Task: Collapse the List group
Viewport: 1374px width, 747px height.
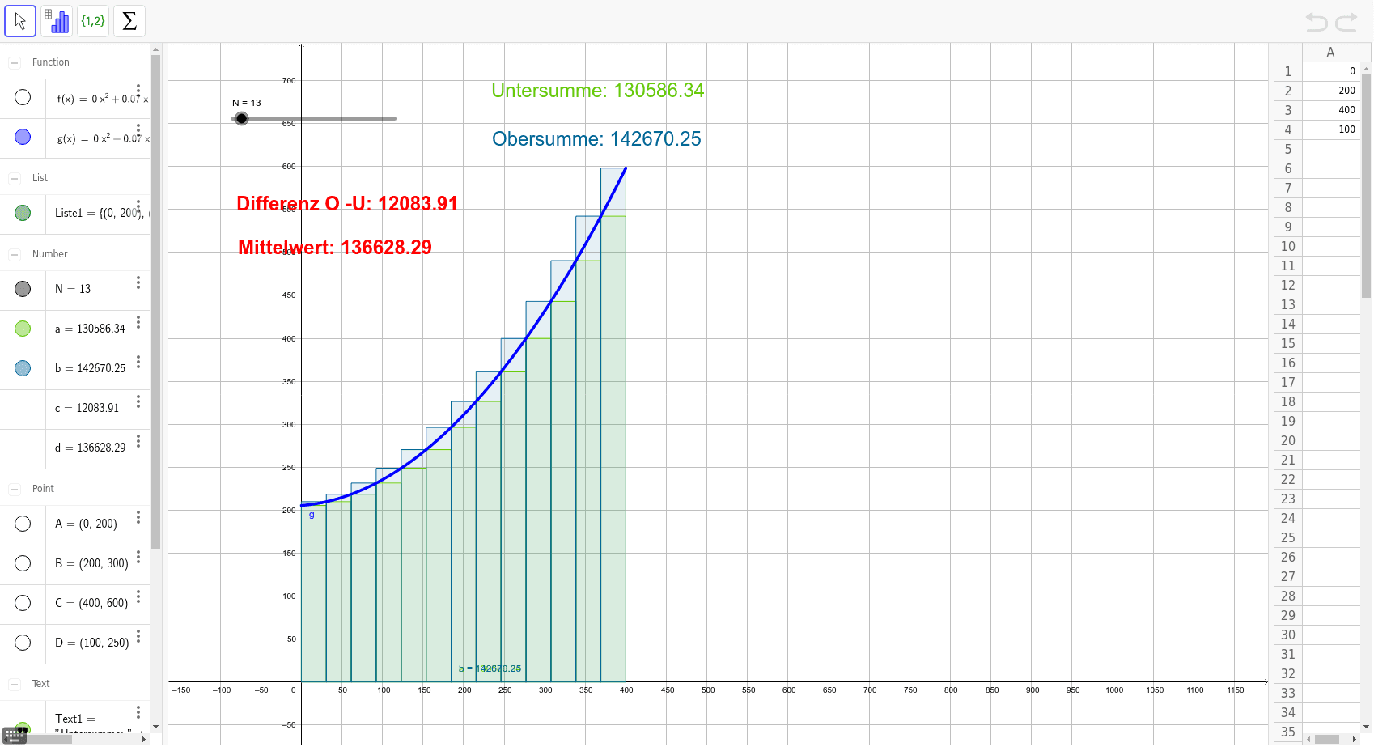Action: (x=15, y=178)
